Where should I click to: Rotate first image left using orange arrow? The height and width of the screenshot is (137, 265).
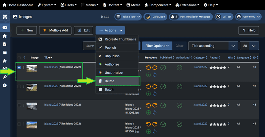click(x=148, y=68)
